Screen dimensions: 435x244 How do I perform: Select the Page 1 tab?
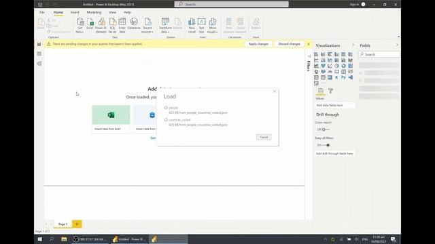63,224
